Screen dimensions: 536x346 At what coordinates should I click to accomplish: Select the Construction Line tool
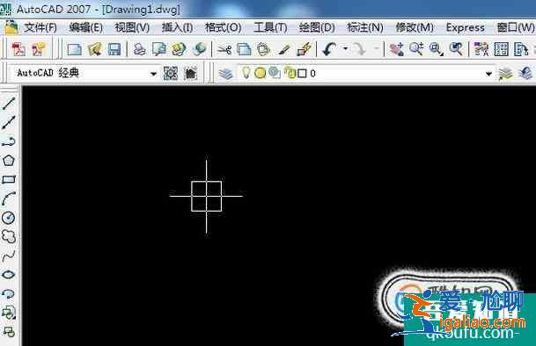(9, 122)
